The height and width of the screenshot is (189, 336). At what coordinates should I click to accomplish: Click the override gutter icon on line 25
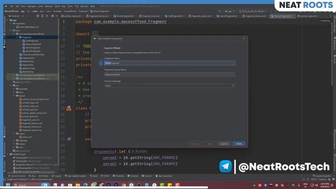coord(69,139)
